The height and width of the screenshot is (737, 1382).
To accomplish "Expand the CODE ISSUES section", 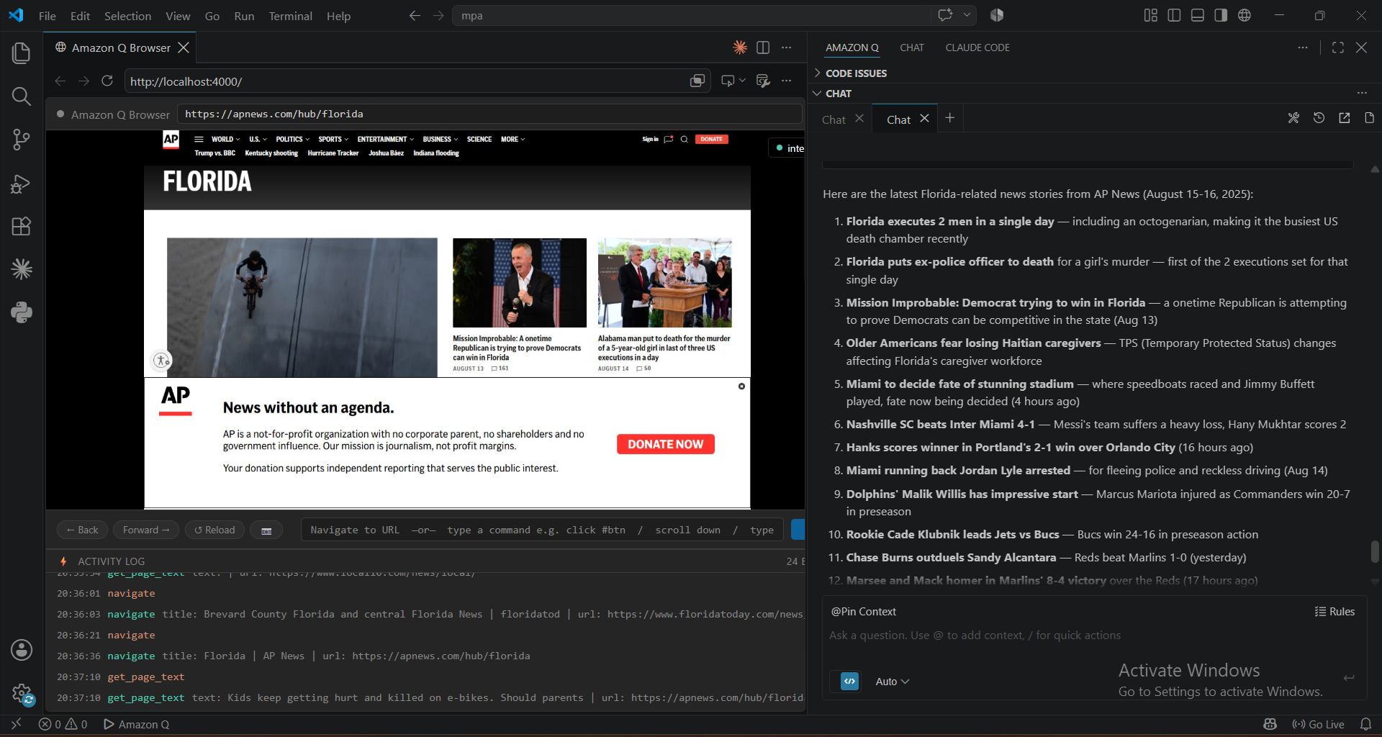I will (x=856, y=73).
